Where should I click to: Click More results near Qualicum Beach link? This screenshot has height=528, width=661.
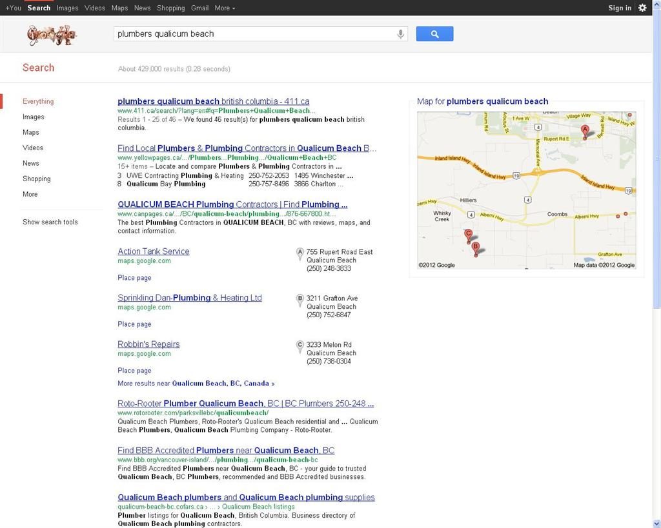coord(196,384)
